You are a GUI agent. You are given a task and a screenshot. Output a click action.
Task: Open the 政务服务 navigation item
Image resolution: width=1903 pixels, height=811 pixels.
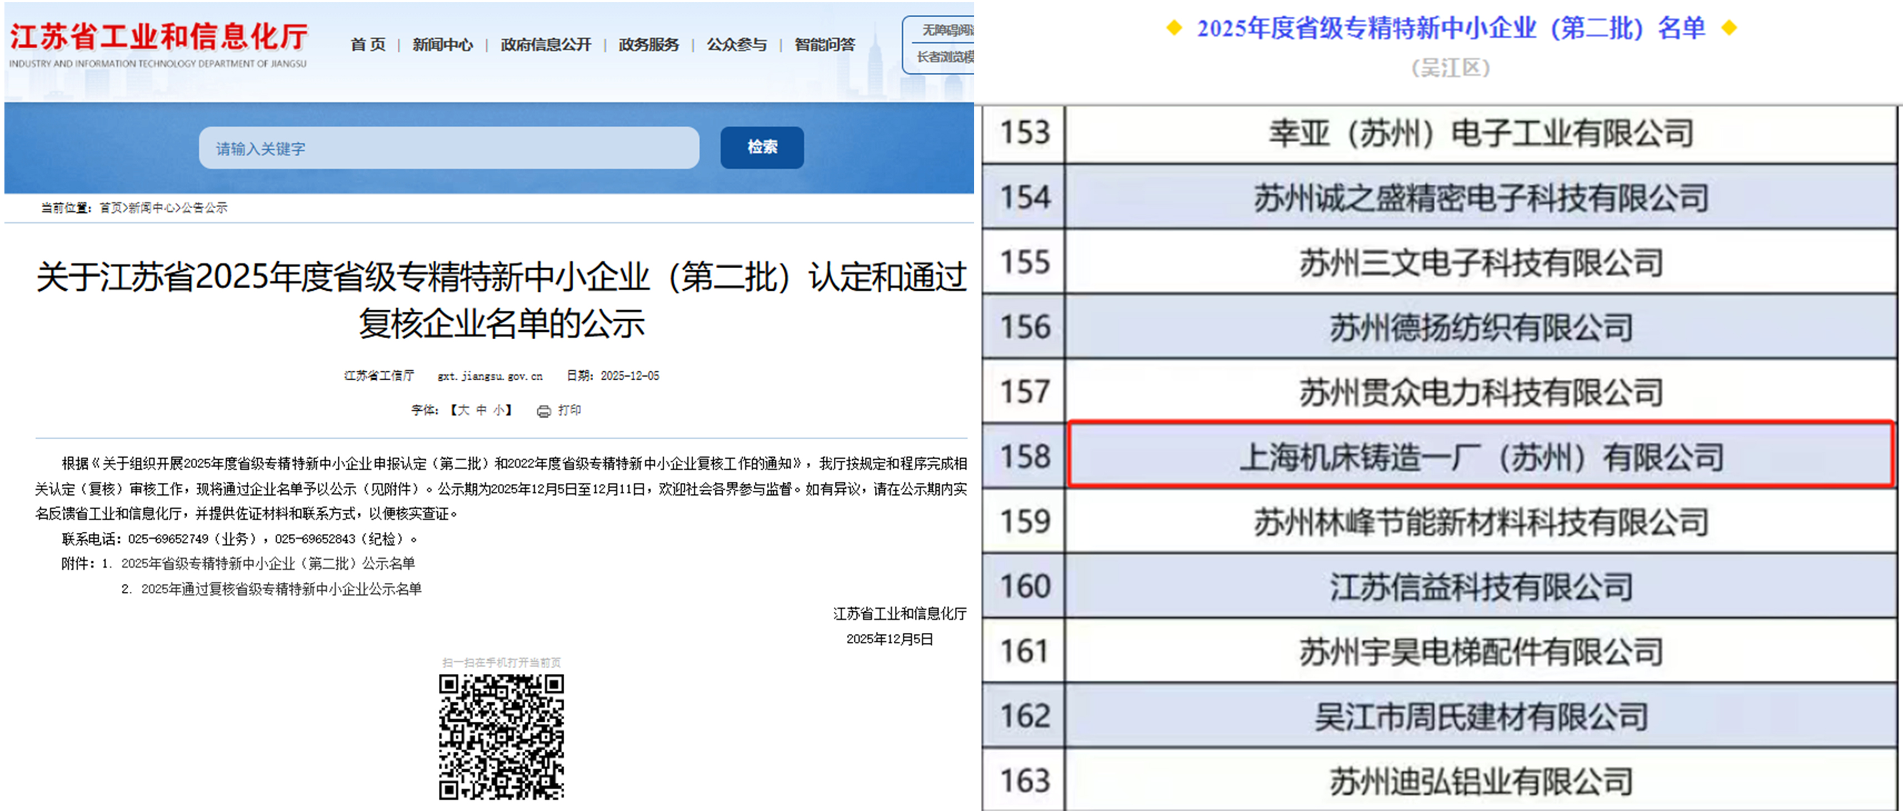pyautogui.click(x=649, y=45)
